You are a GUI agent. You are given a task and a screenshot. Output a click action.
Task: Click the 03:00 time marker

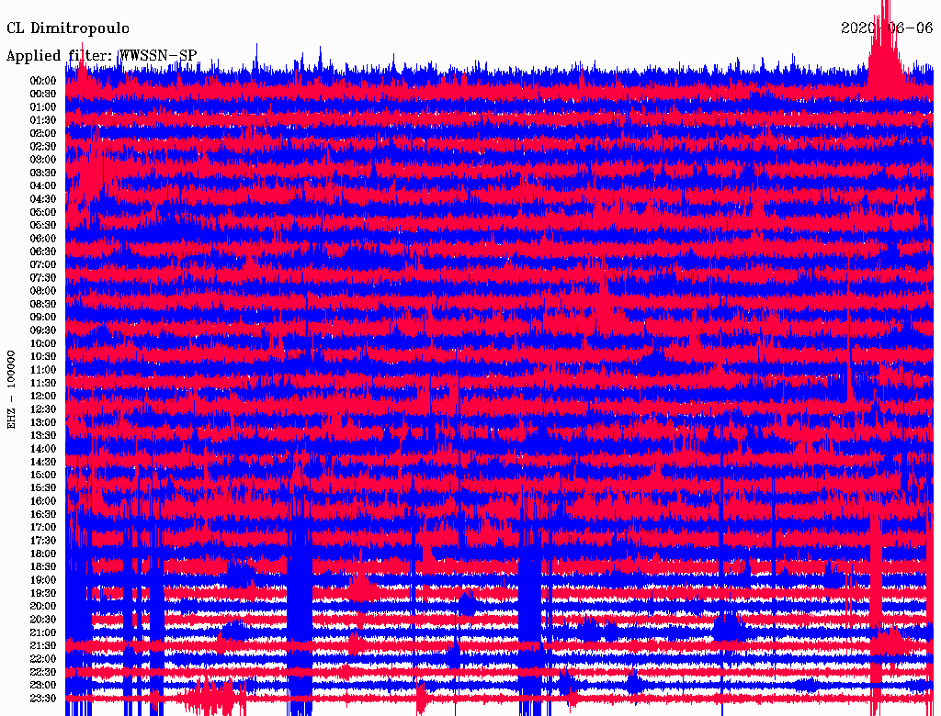(x=43, y=160)
